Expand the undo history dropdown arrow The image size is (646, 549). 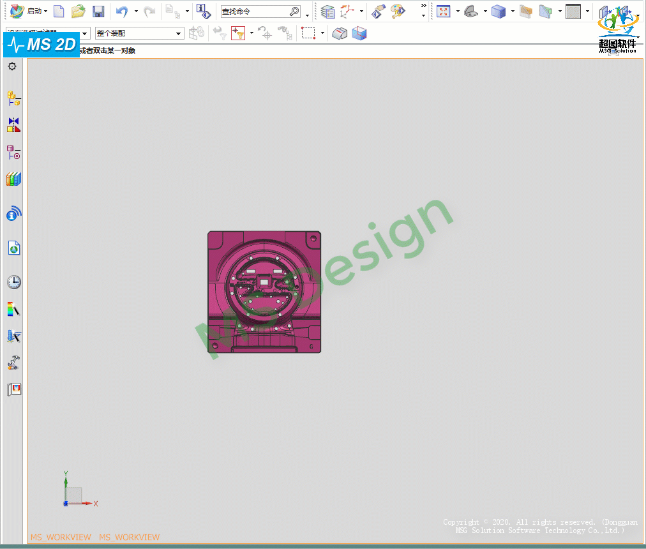click(x=136, y=11)
